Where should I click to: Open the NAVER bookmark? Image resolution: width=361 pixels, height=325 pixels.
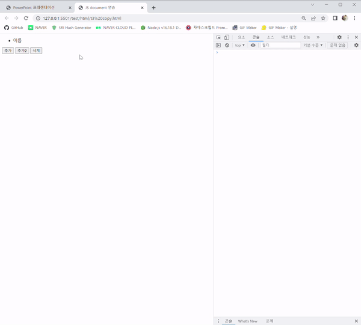point(37,28)
